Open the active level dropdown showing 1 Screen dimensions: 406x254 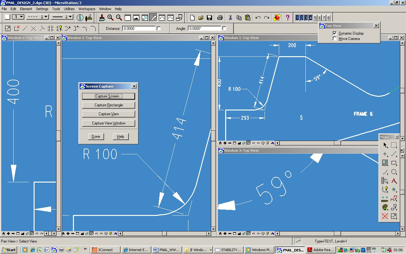click(x=18, y=17)
